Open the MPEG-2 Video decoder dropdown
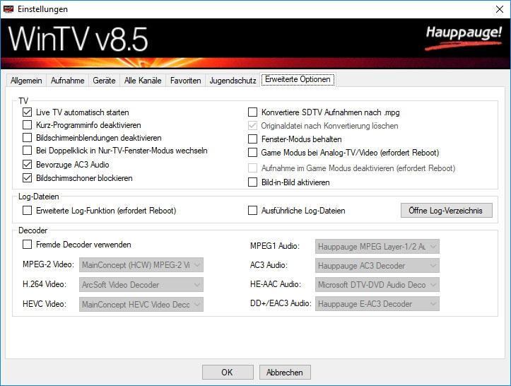This screenshot has height=386, width=511. coord(141,264)
